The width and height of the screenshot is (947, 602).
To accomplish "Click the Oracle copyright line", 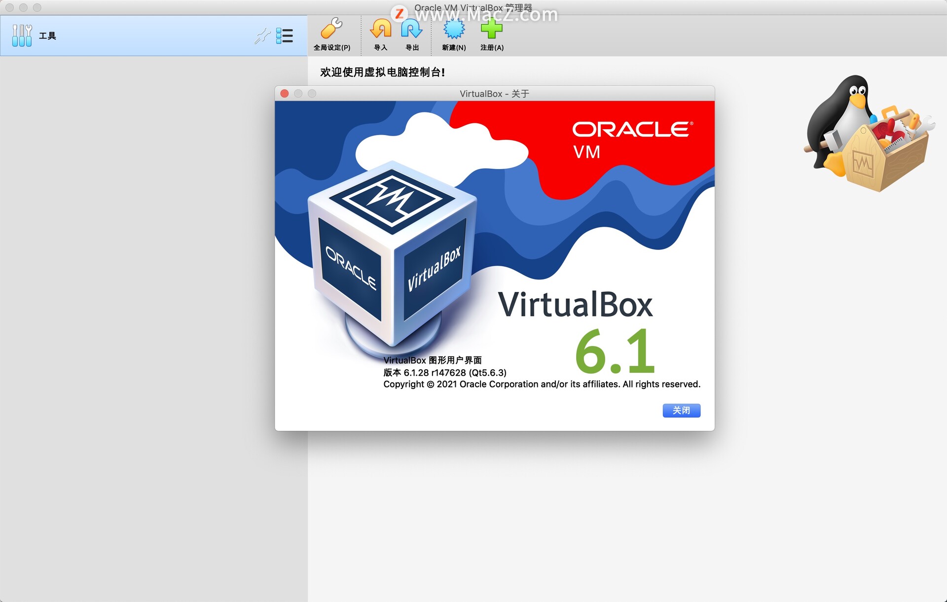I will click(542, 384).
